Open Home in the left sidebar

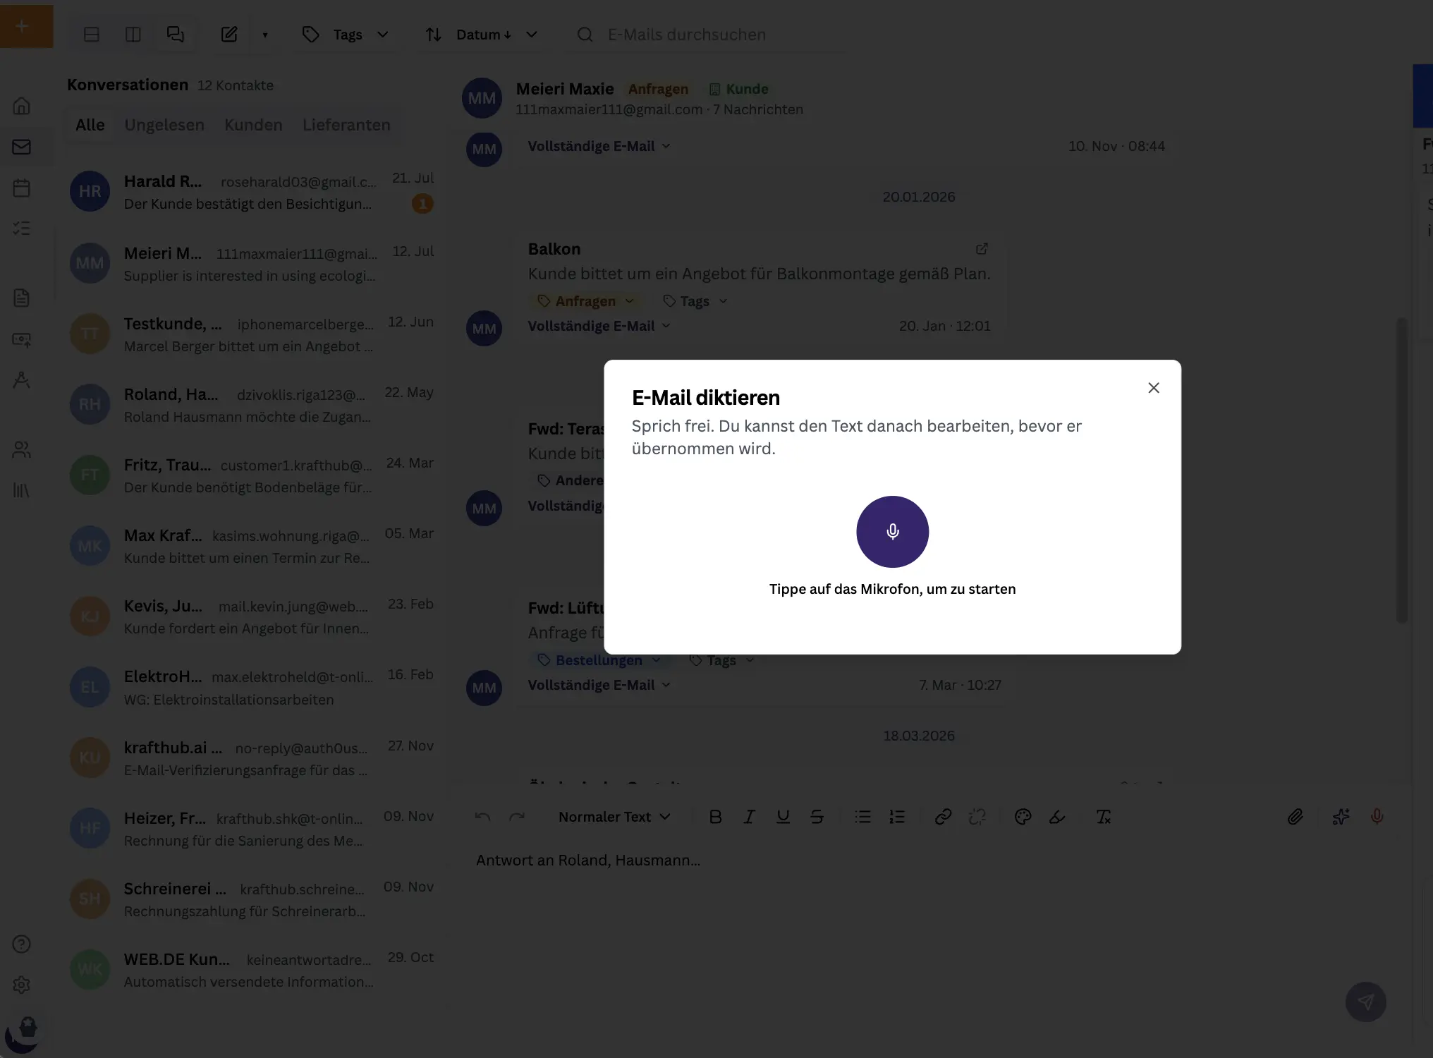pyautogui.click(x=22, y=106)
